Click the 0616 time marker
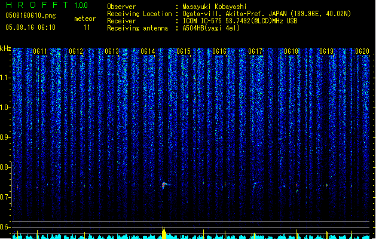Viewport: 376px width, 239px height. pos(219,51)
